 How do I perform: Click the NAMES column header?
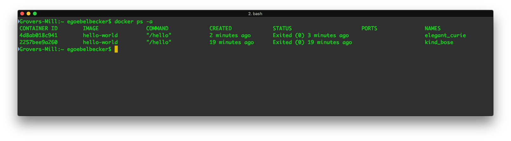pos(433,28)
